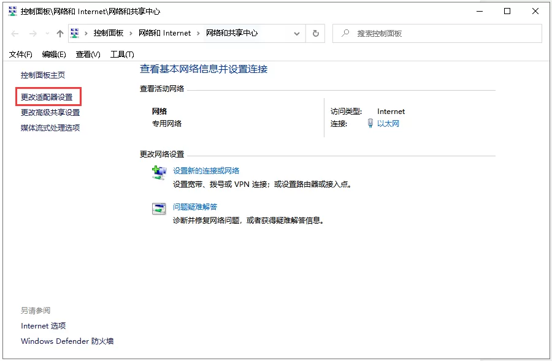Open the 文件 menu

click(x=20, y=54)
